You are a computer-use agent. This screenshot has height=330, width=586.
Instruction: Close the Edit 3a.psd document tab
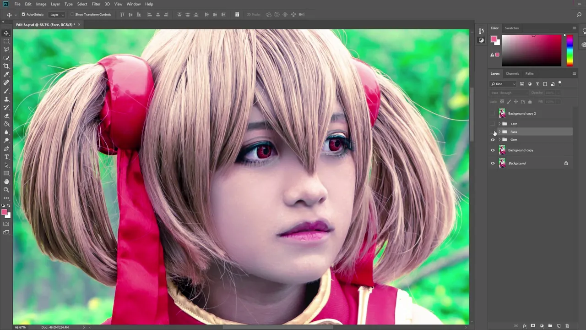79,24
